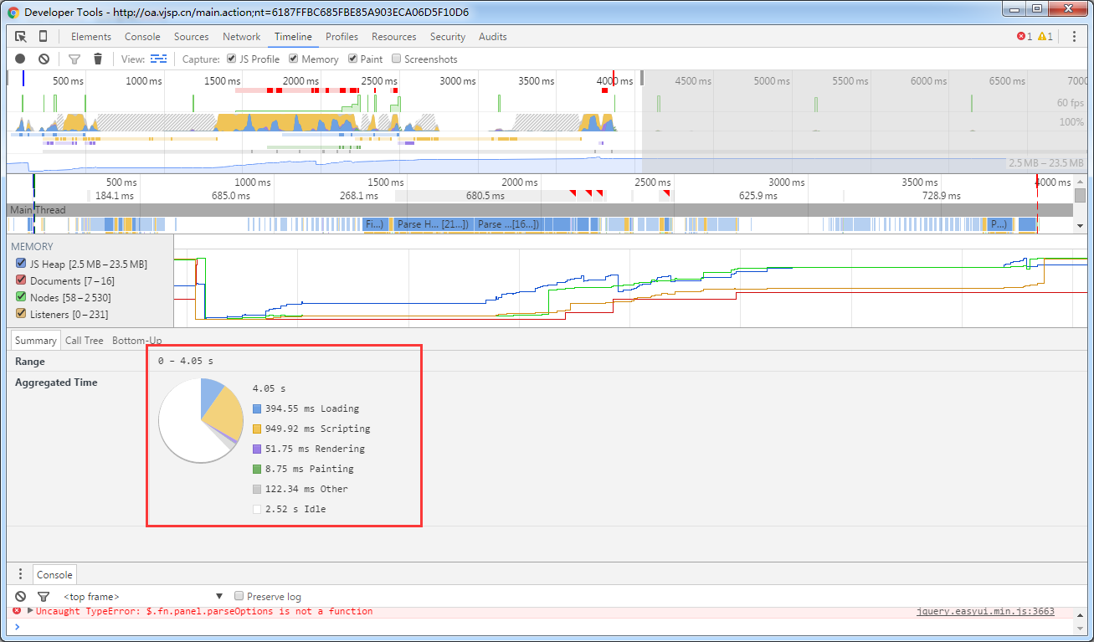Open the timeline filter icon

[x=74, y=59]
